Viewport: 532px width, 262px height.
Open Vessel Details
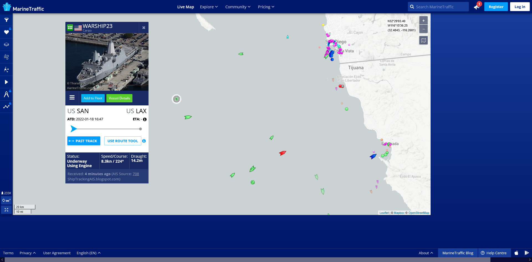click(119, 98)
